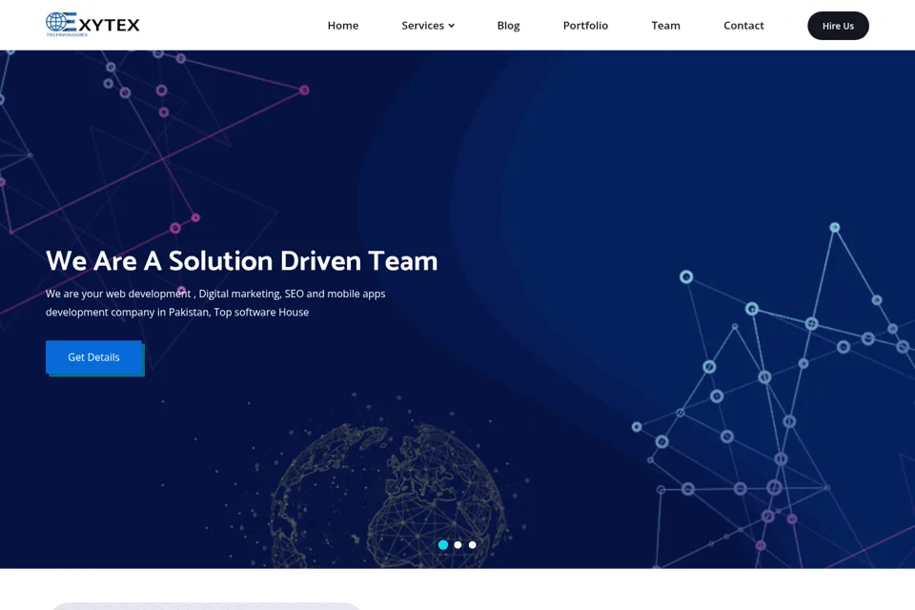Viewport: 915px width, 610px height.
Task: Open the Home menu item
Action: tap(342, 26)
